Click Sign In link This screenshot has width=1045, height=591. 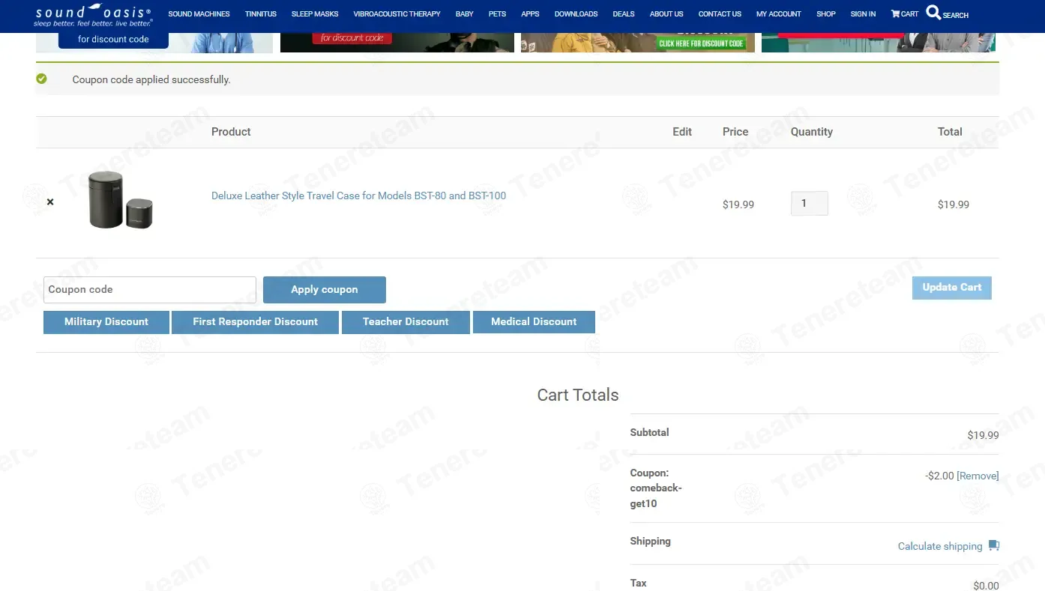[863, 13]
